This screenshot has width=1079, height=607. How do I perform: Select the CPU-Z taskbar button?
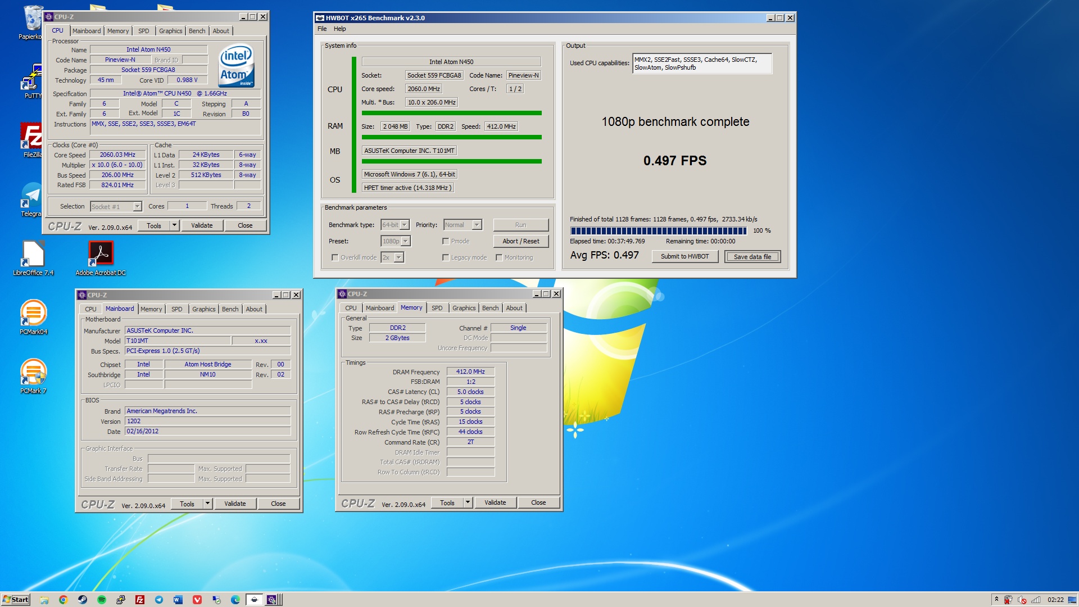click(273, 600)
